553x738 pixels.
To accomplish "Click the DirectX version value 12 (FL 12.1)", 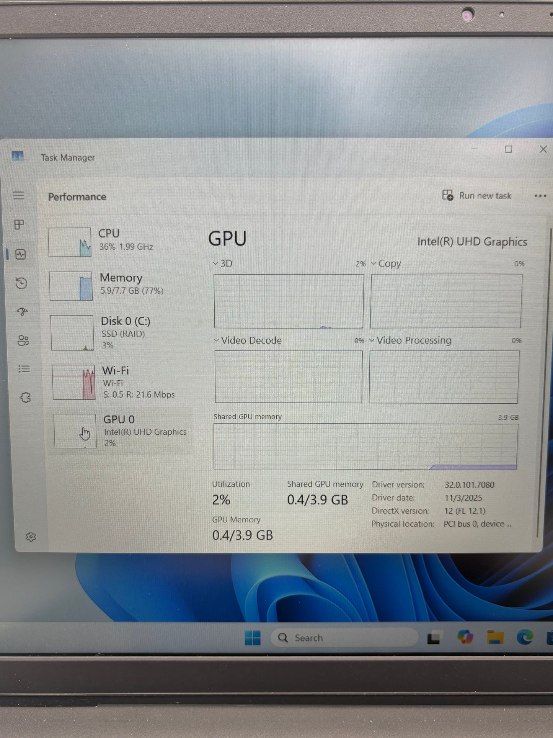I will click(x=465, y=511).
